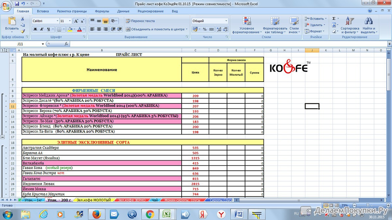This screenshot has width=392, height=220.
Task: Save the workbook from Quick Access
Action: click(17, 3)
